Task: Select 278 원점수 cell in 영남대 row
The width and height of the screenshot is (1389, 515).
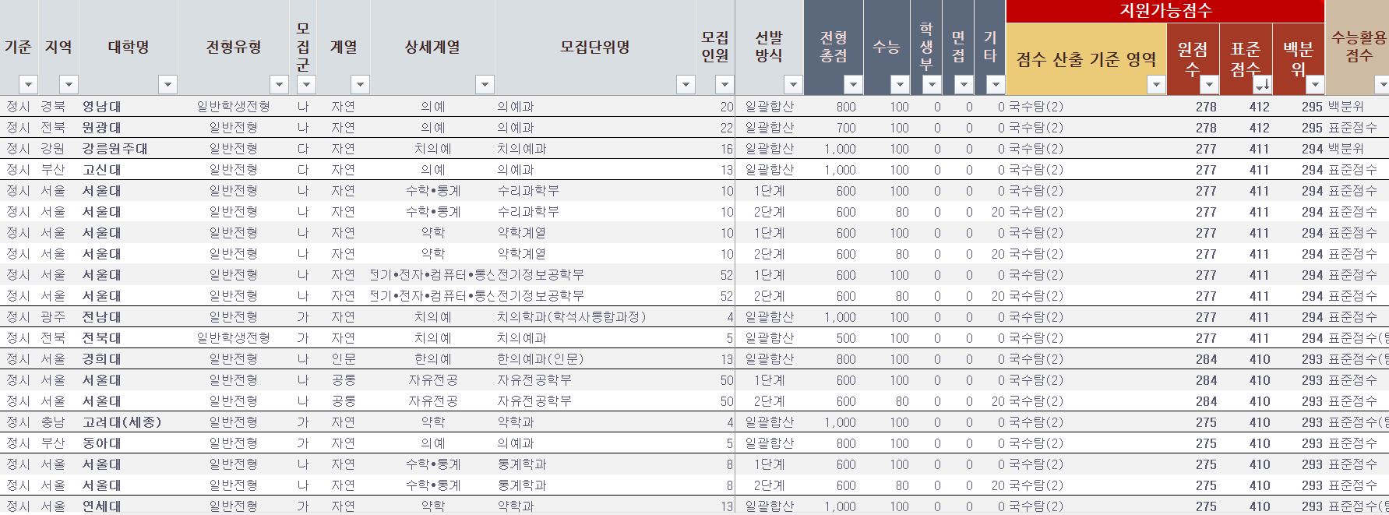Action: pos(1193,107)
